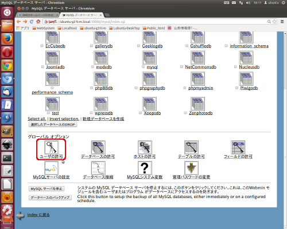This screenshot has height=229, width=287.
Task: Click the 選択したデータベースのDROP button
Action: click(53, 124)
